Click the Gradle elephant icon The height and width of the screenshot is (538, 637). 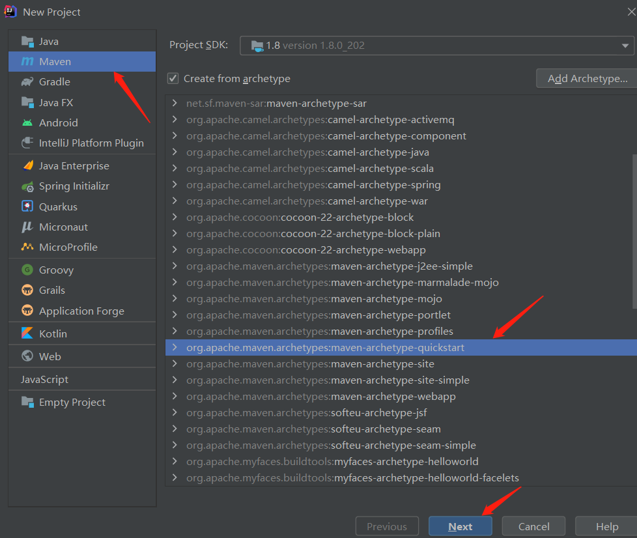click(x=27, y=81)
